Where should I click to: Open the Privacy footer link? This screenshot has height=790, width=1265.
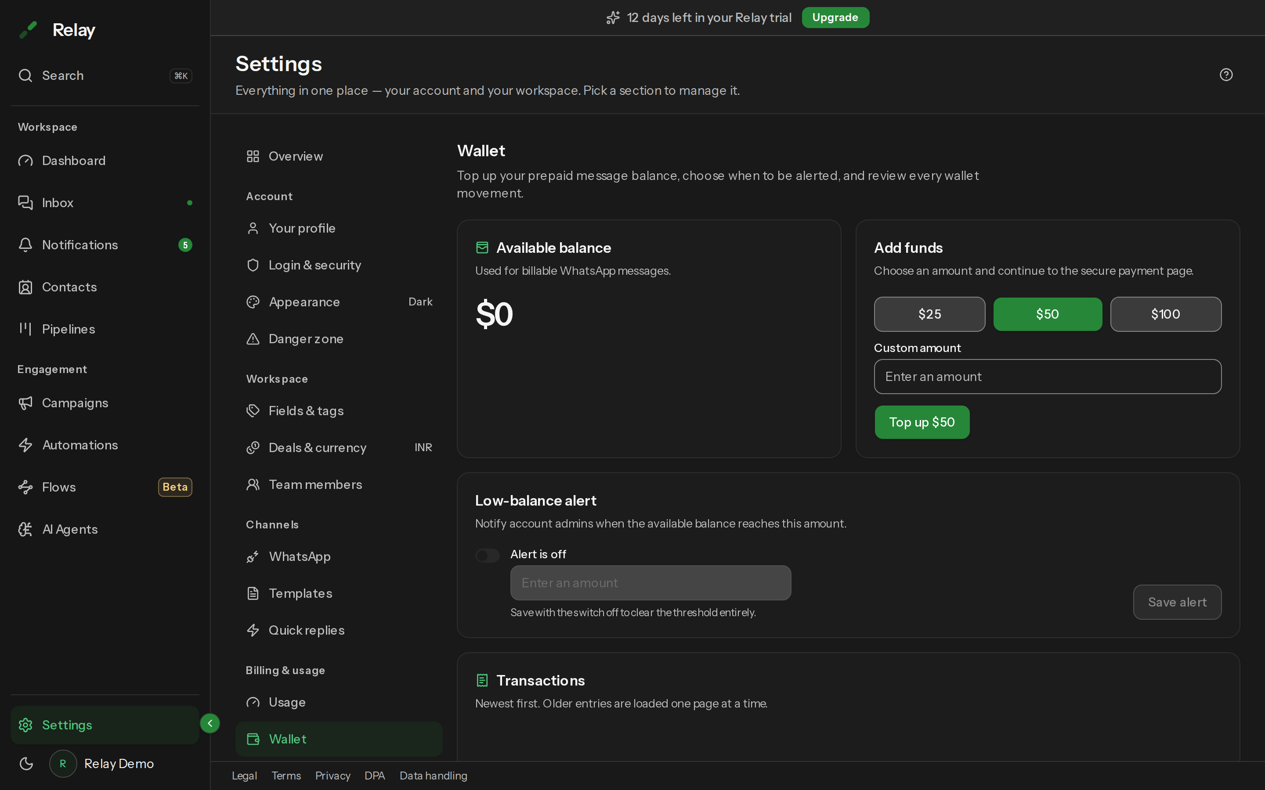pos(333,776)
